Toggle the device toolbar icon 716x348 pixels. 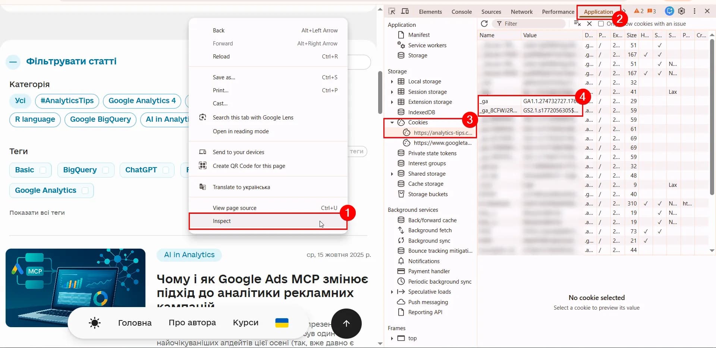(x=405, y=11)
